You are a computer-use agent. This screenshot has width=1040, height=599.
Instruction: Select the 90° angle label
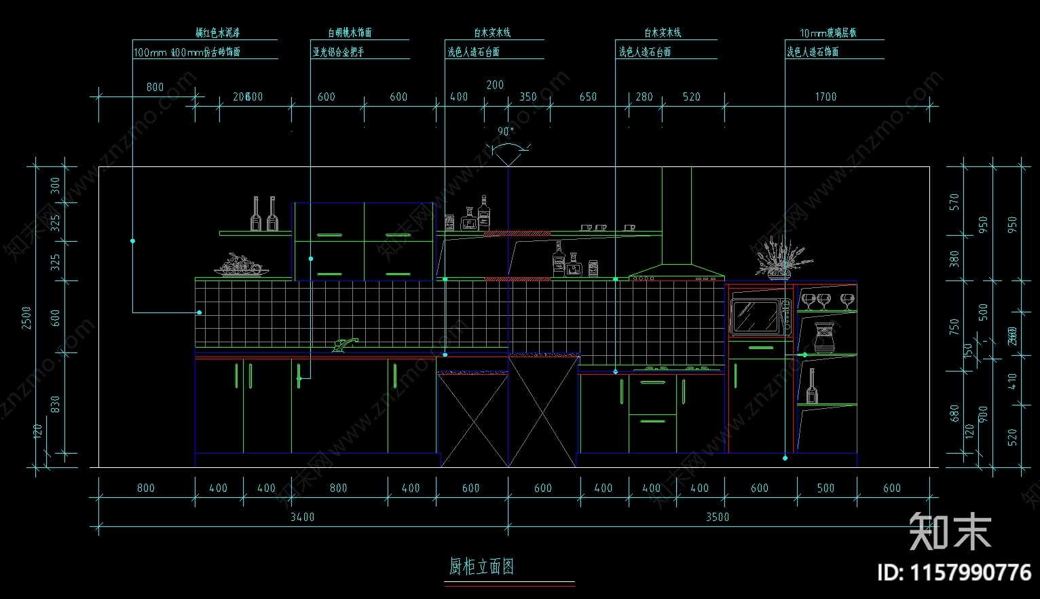(506, 132)
